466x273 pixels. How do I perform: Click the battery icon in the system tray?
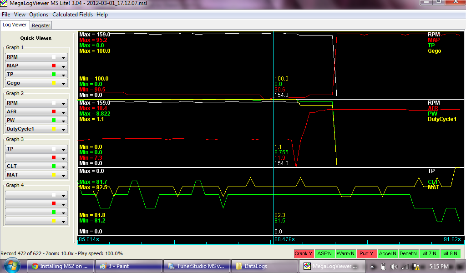coord(383,266)
